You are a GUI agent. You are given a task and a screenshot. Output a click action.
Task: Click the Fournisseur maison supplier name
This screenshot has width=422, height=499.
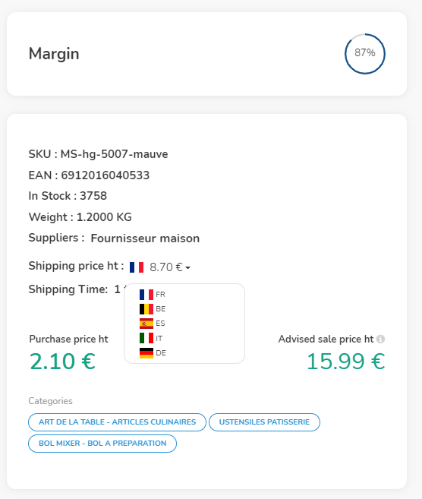click(x=145, y=238)
